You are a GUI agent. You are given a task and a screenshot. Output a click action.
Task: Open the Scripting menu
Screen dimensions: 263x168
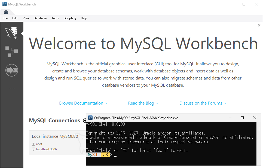pyautogui.click(x=70, y=18)
